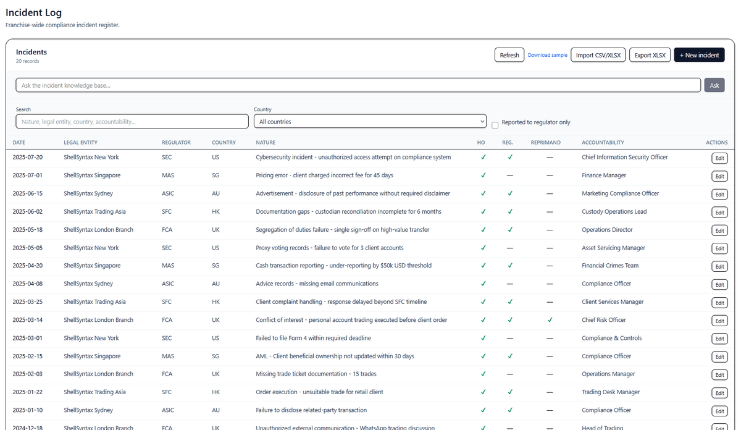
Task: Select the 2025-06-02 date cell
Action: (27, 211)
